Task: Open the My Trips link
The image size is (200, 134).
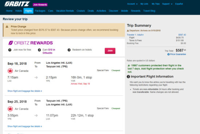Action: coord(156,4)
